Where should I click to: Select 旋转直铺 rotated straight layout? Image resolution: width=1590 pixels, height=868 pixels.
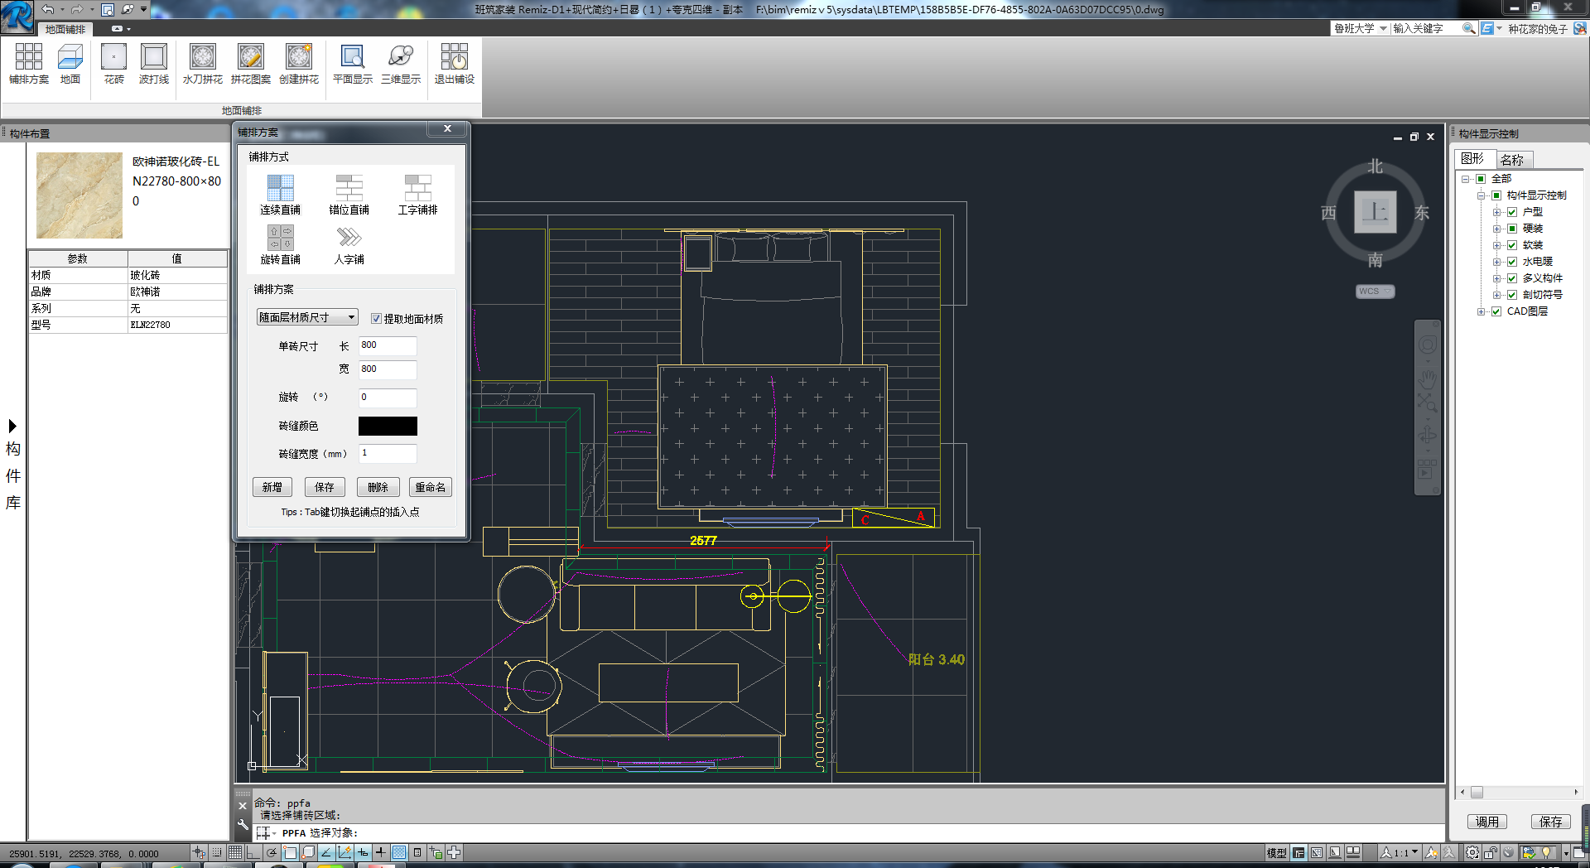click(281, 245)
